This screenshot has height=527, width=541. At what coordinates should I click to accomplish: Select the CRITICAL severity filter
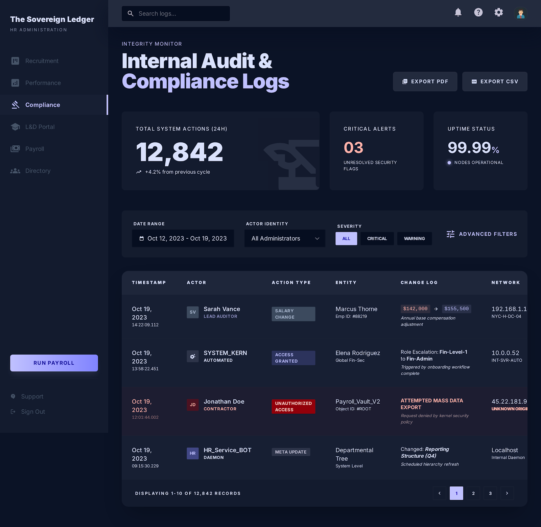(x=377, y=239)
